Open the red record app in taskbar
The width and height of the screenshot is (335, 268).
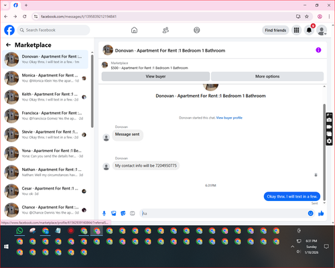click(71, 230)
